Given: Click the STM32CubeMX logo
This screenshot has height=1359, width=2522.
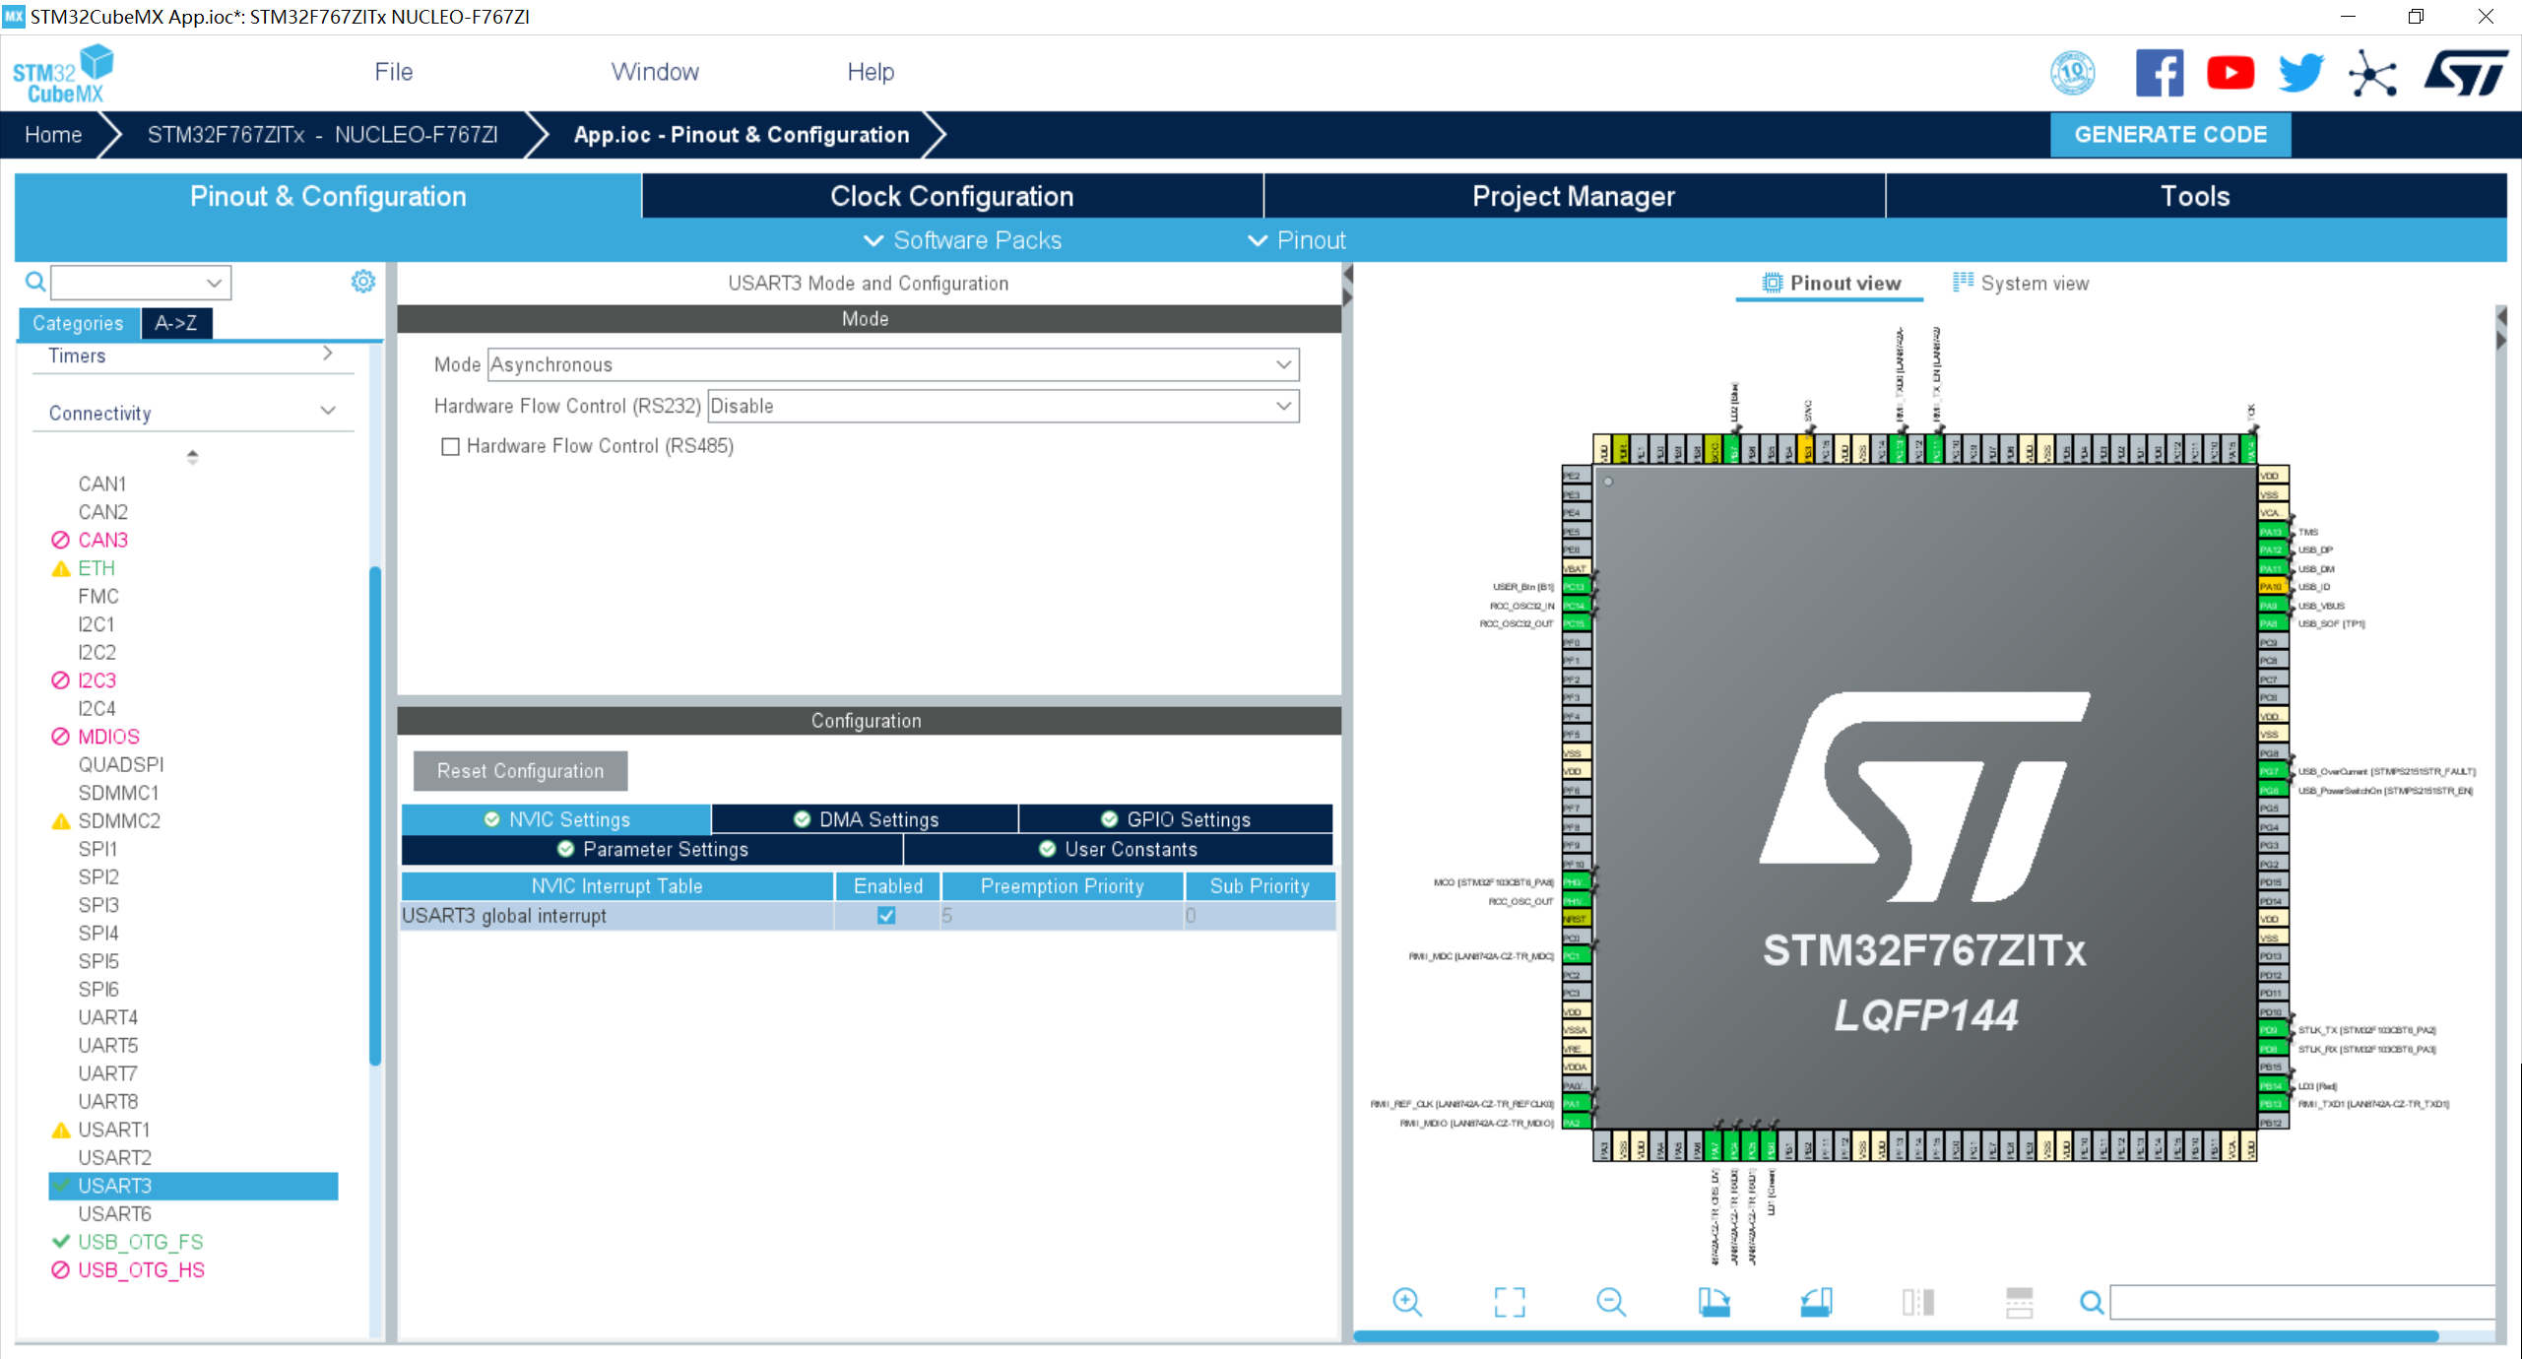Looking at the screenshot, I should [63, 74].
